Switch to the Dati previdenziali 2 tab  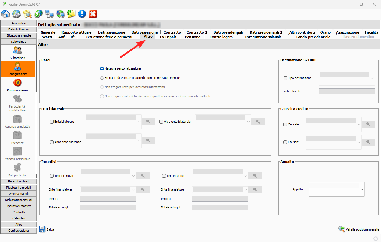tap(266, 32)
